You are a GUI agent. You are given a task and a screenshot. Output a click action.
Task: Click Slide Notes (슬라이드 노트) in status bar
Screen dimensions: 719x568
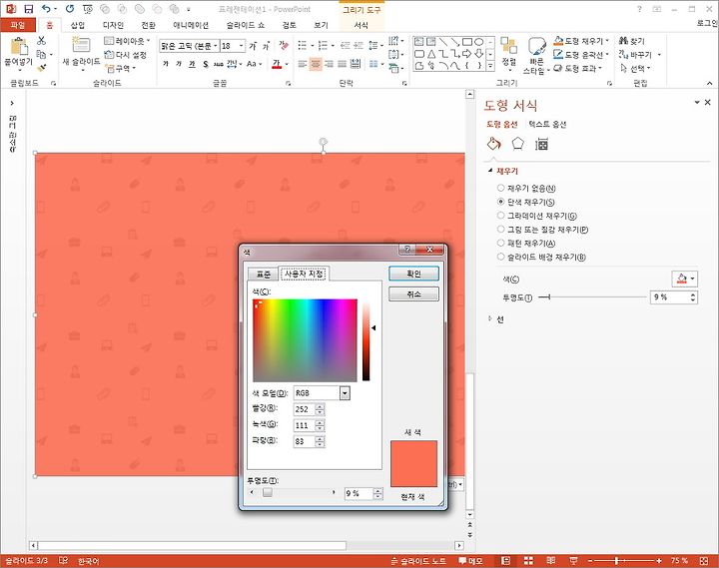(x=418, y=560)
